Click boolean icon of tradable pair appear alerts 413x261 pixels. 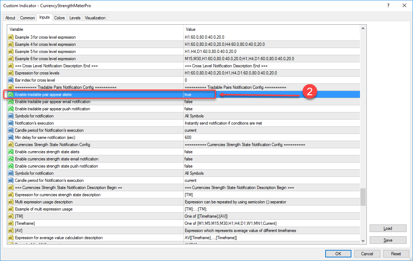coord(10,94)
